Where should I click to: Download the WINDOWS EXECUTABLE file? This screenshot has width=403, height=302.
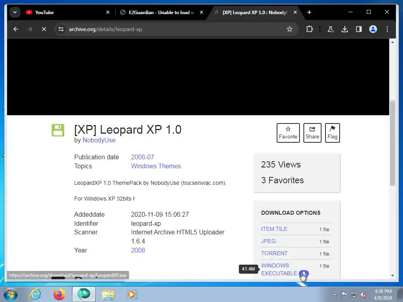[x=279, y=269]
